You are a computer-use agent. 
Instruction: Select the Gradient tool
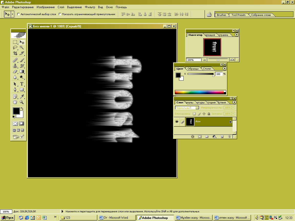(22, 71)
